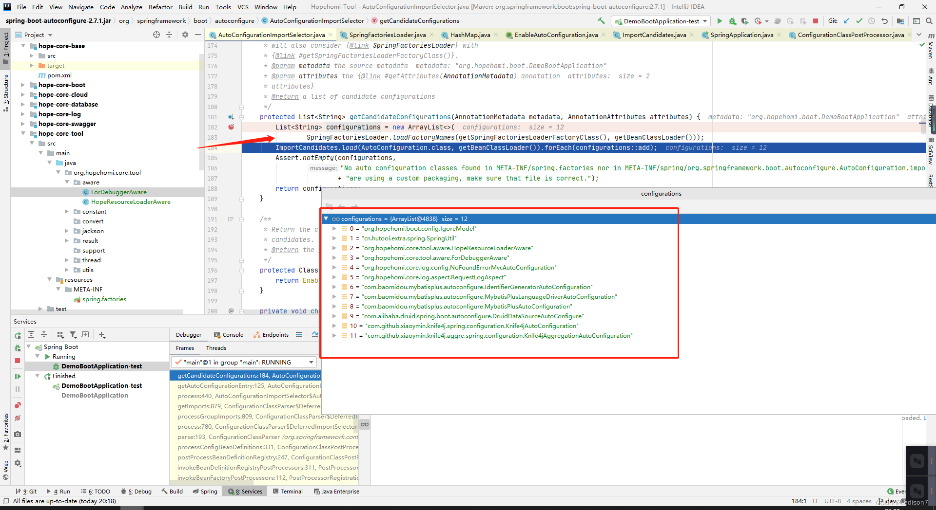The width and height of the screenshot is (936, 510).
Task: Open the 9: Git tool window
Action: point(26,492)
